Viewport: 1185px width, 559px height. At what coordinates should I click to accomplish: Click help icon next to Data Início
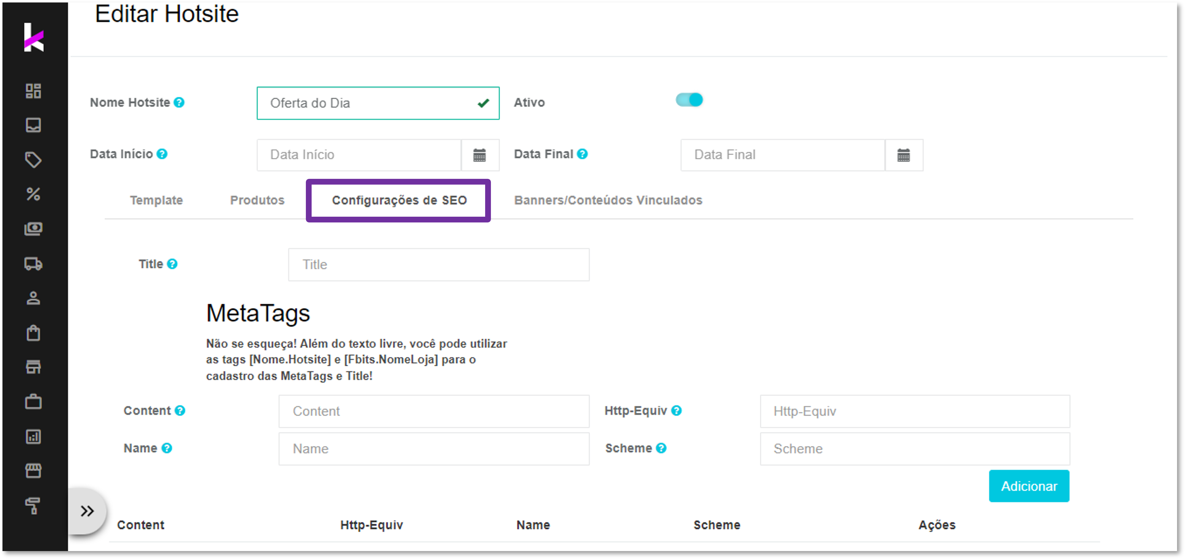(x=162, y=154)
